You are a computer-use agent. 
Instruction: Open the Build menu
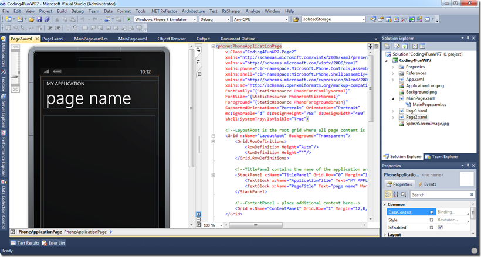tap(62, 11)
